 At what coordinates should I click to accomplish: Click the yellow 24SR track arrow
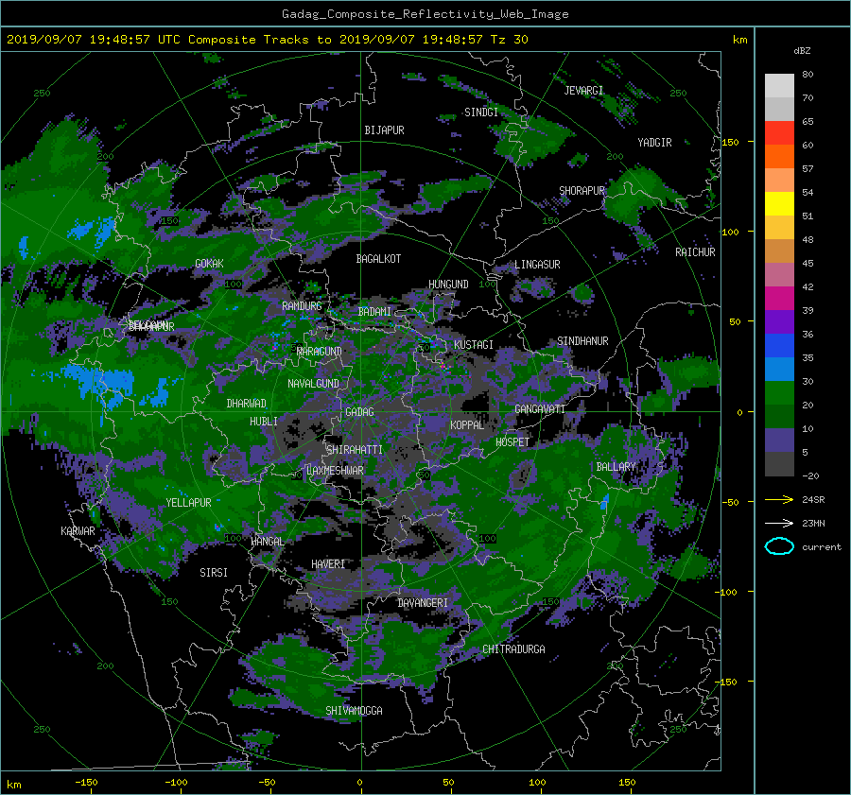(779, 500)
